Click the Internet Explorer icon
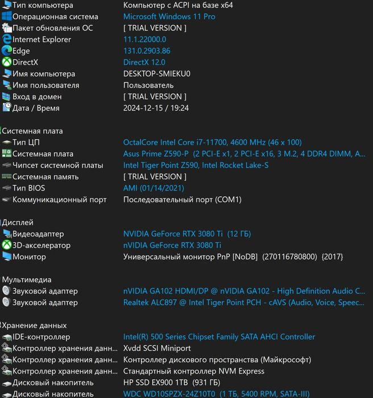Viewport: 373px width, 398px height. click(7, 39)
